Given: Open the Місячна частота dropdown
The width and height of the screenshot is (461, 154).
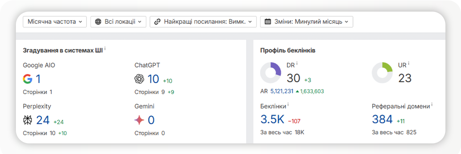Looking at the screenshot, I should tap(55, 22).
